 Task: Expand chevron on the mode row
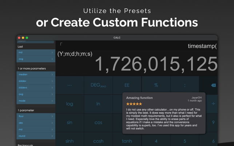(x=52, y=101)
